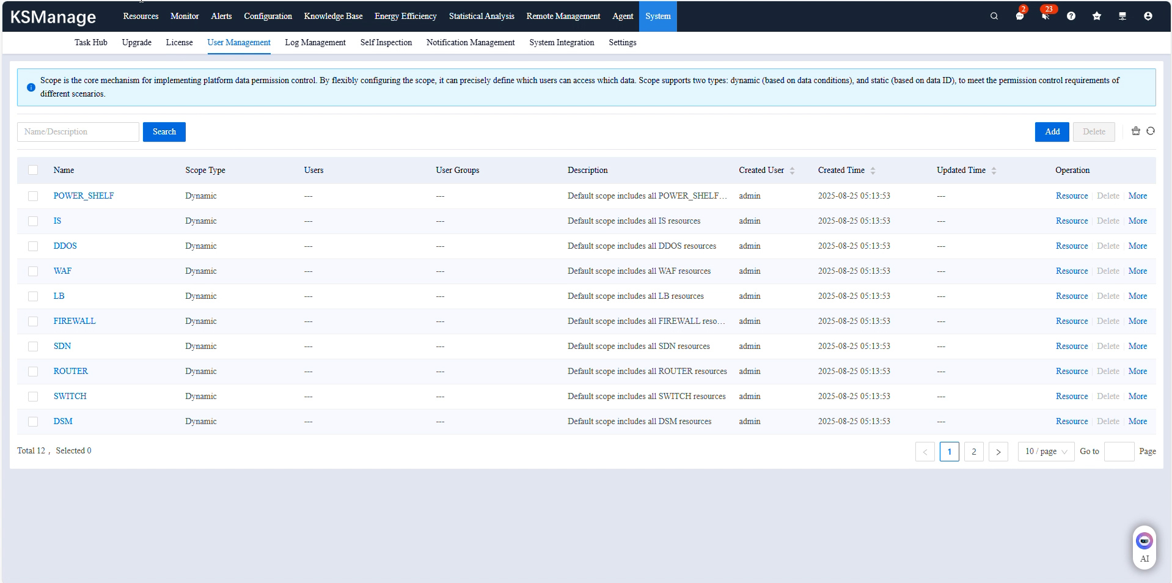
Task: Open the help question mark icon
Action: [1071, 16]
